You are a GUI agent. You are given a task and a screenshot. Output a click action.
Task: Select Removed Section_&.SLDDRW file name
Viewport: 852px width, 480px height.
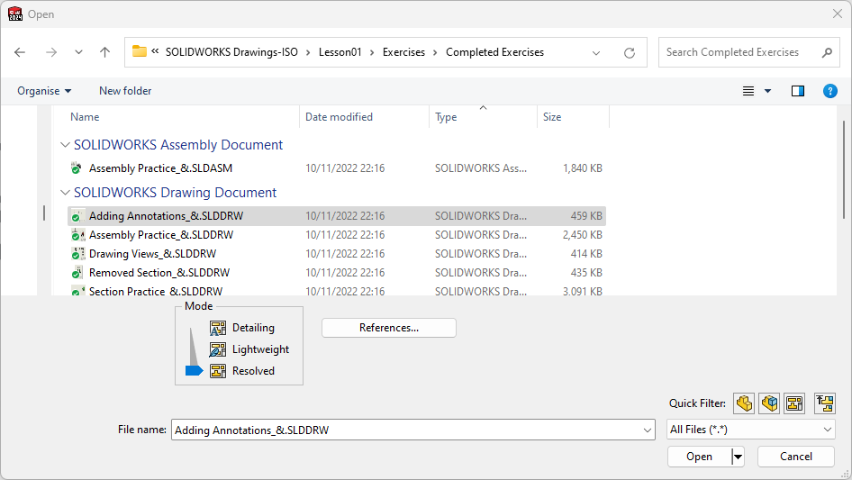(159, 273)
